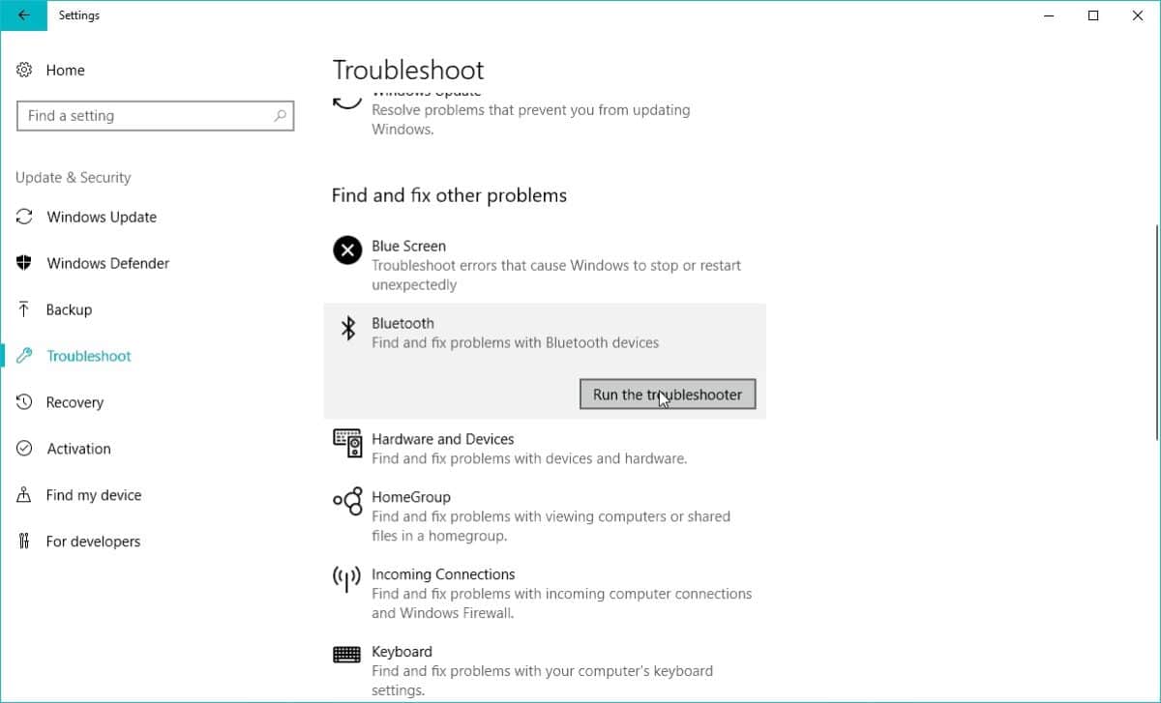
Task: Click the Windows Defender shield icon
Action: (x=24, y=263)
